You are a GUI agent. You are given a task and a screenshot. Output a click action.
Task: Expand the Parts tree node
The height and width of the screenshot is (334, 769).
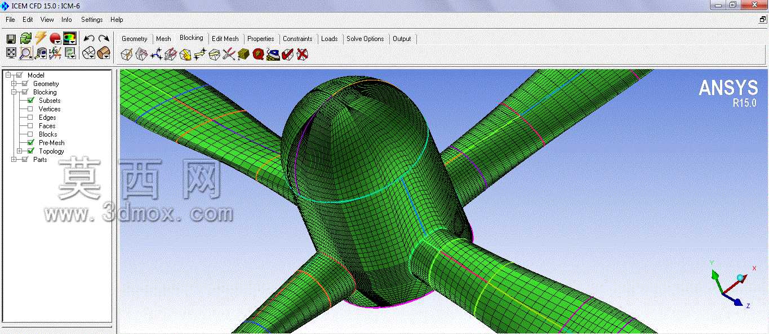coord(14,160)
